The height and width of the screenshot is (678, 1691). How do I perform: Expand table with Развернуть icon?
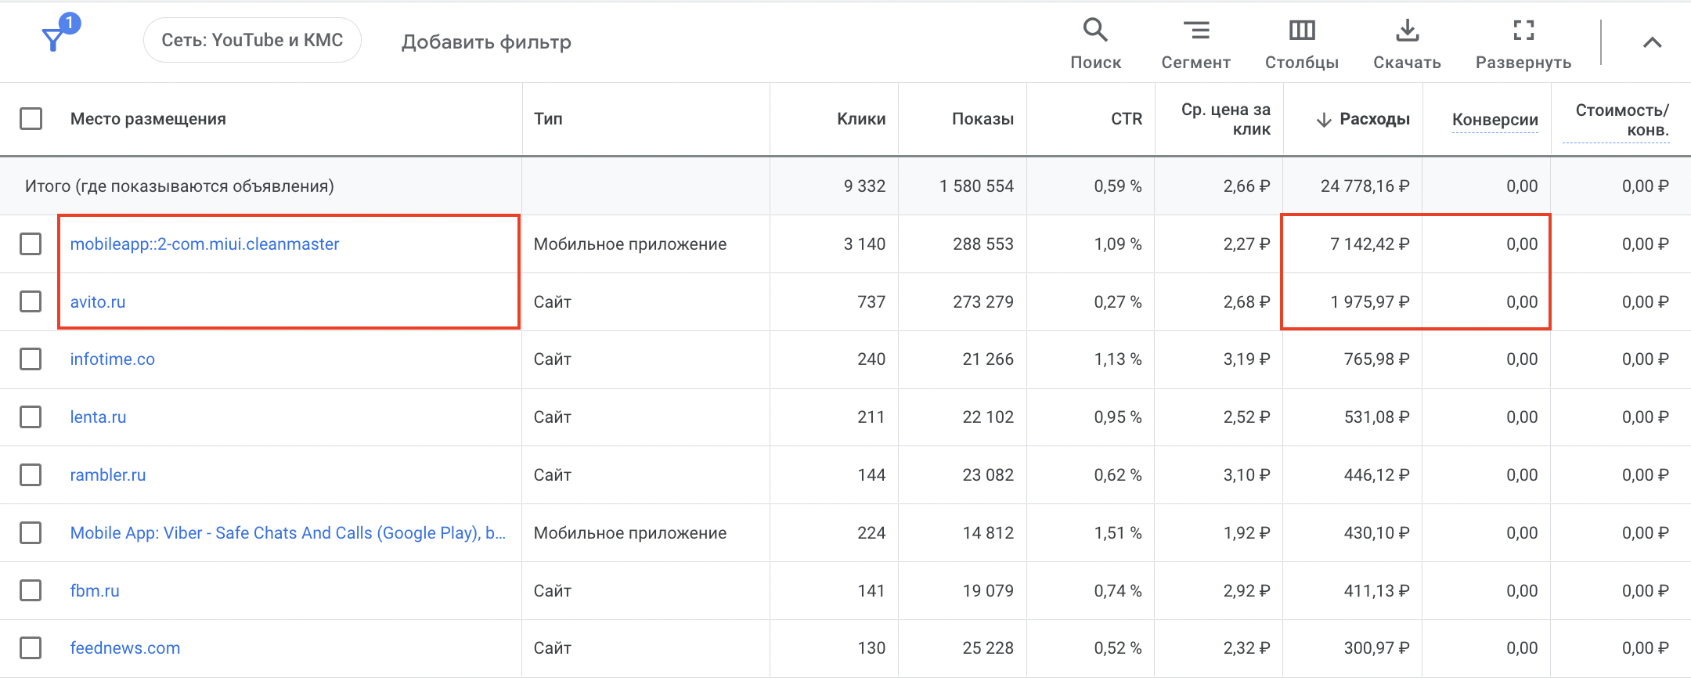coord(1523,31)
